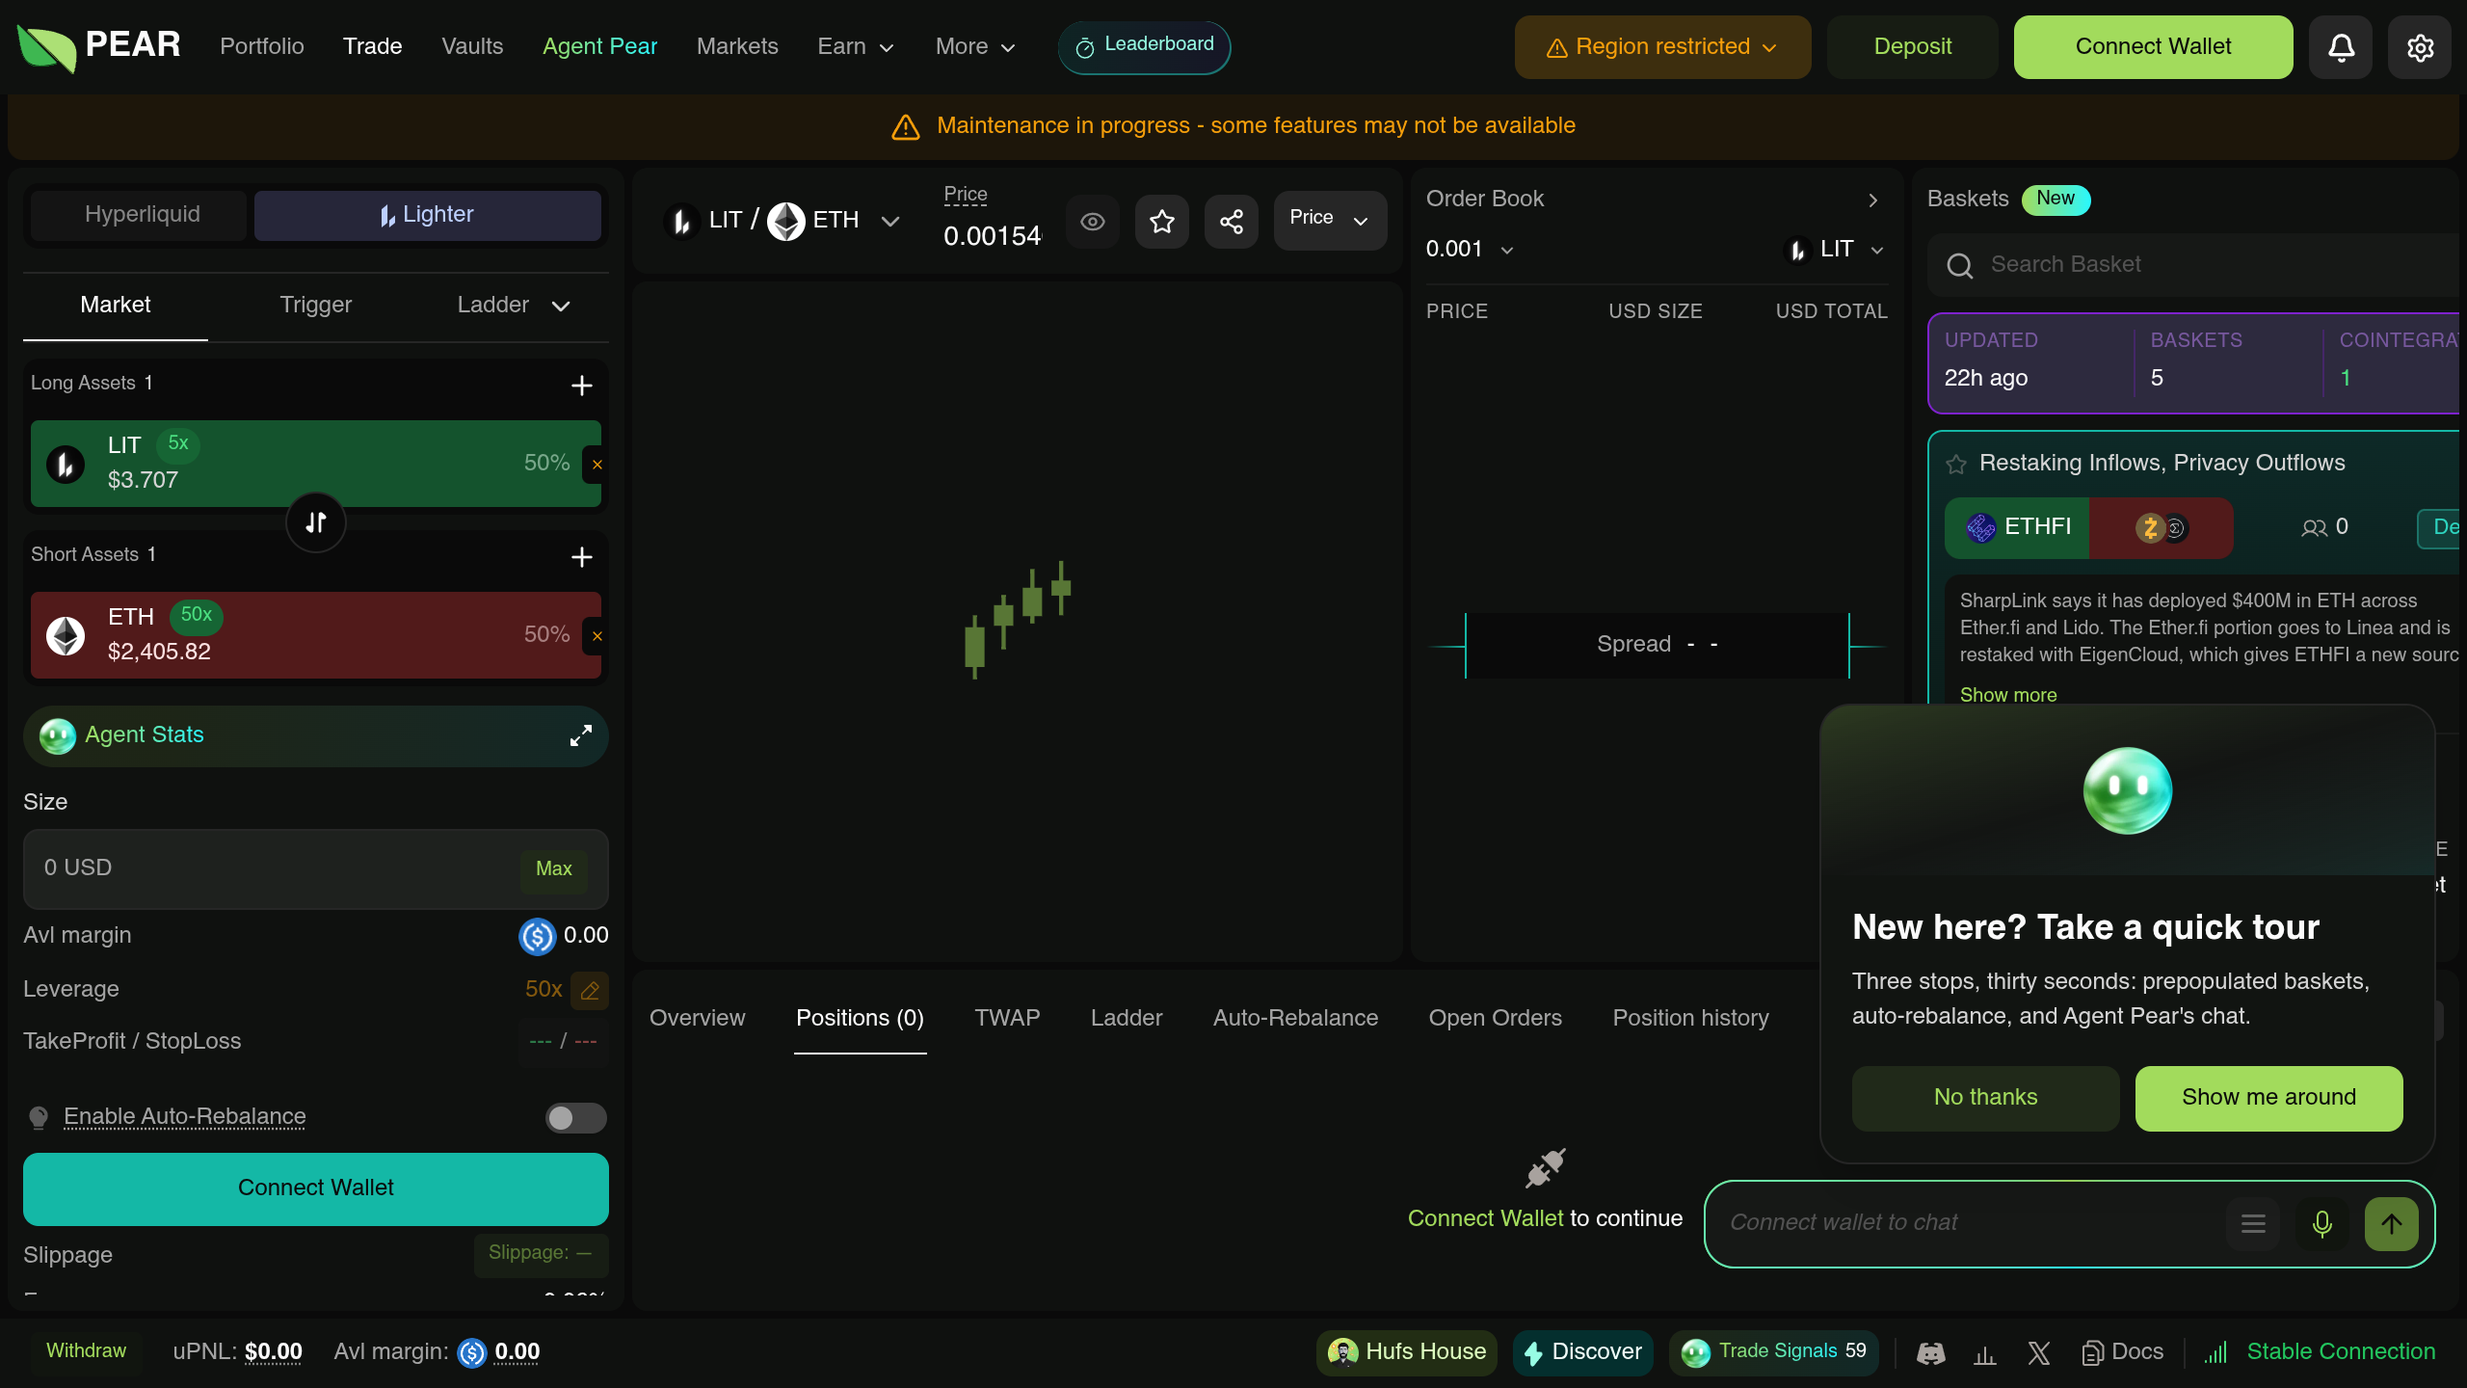Open the More dropdown menu

pyautogui.click(x=974, y=46)
